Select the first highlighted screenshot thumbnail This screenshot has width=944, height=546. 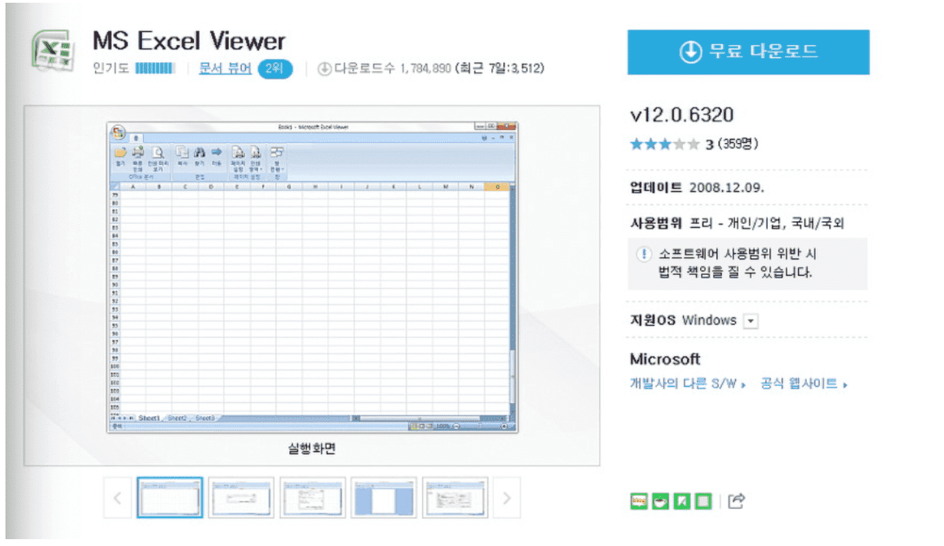[170, 497]
